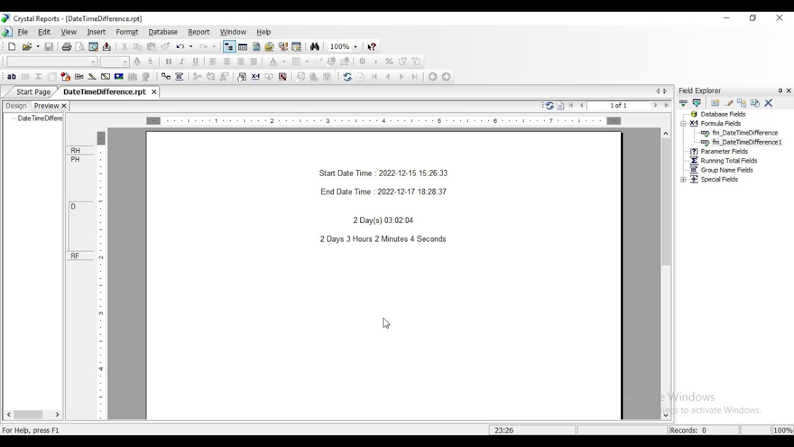This screenshot has width=794, height=447.
Task: Select fm_DateTimeDifference1 formula field
Action: [747, 142]
